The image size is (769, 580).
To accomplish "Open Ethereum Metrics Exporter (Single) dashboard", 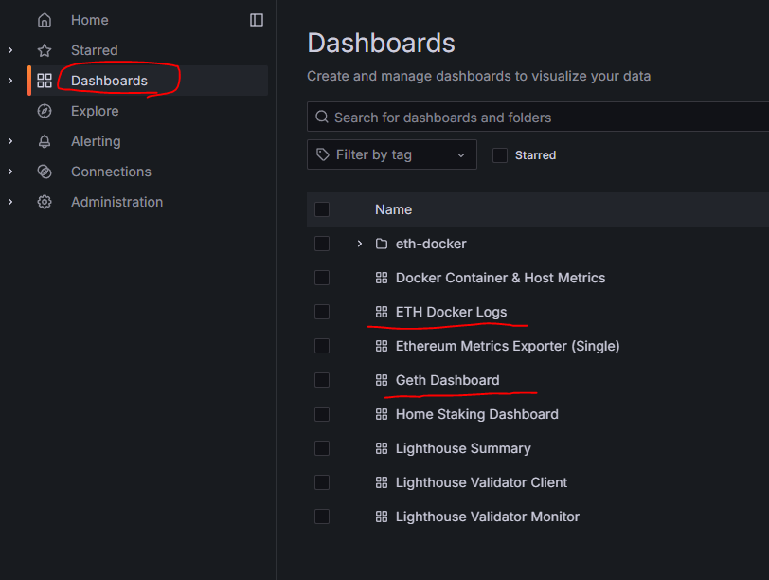I will pos(508,346).
